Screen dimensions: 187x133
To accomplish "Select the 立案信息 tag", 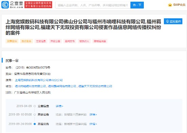I will [41, 41].
